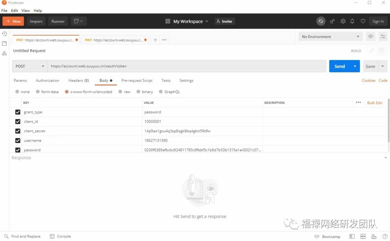The width and height of the screenshot is (390, 241).
Task: Uncheck the username row checkbox
Action: point(18,140)
